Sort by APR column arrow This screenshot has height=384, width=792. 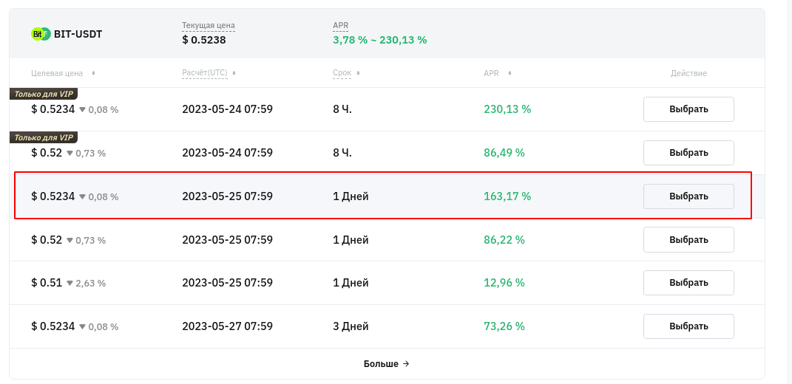click(x=510, y=73)
